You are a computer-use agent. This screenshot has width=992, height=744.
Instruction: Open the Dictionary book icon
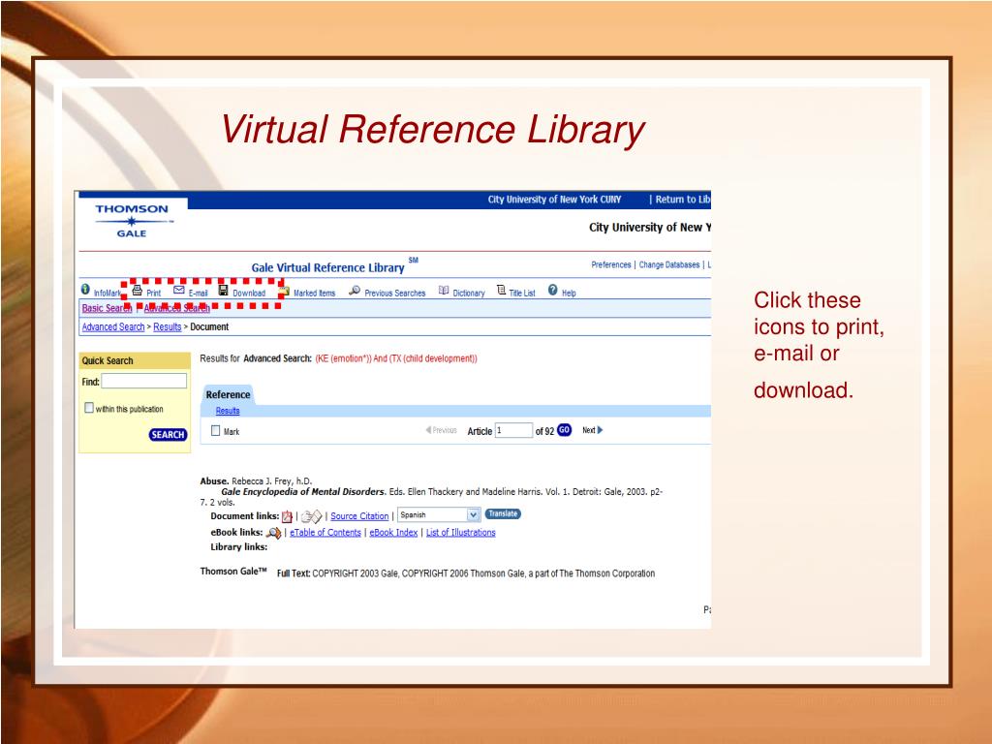point(444,291)
